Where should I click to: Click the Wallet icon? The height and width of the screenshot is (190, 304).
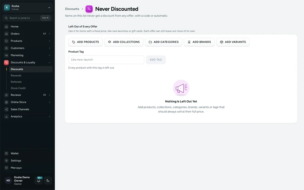[6, 154]
